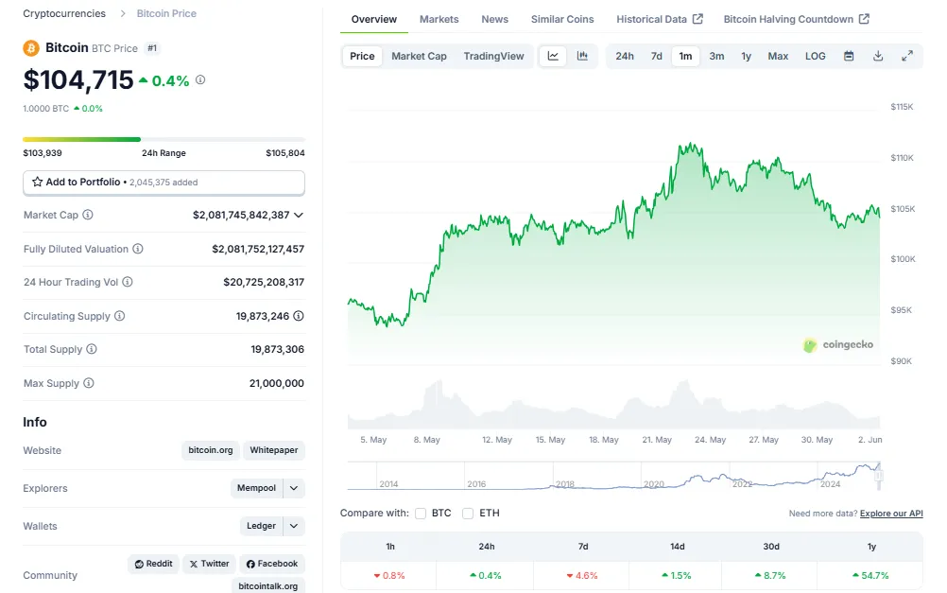Click the download chart data icon

point(878,56)
